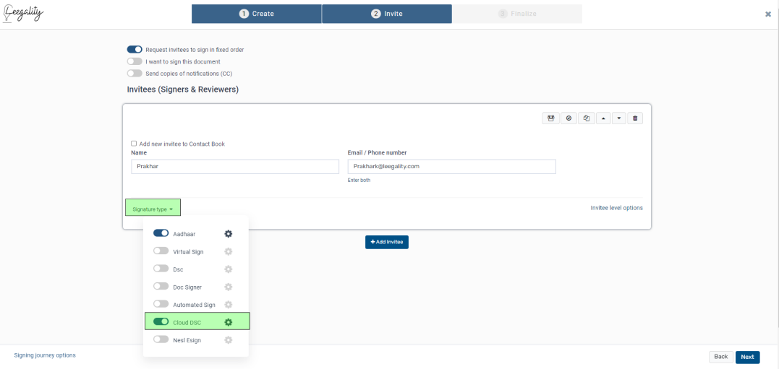Turn on the Doc Signer toggle
The image size is (779, 369).
(161, 287)
